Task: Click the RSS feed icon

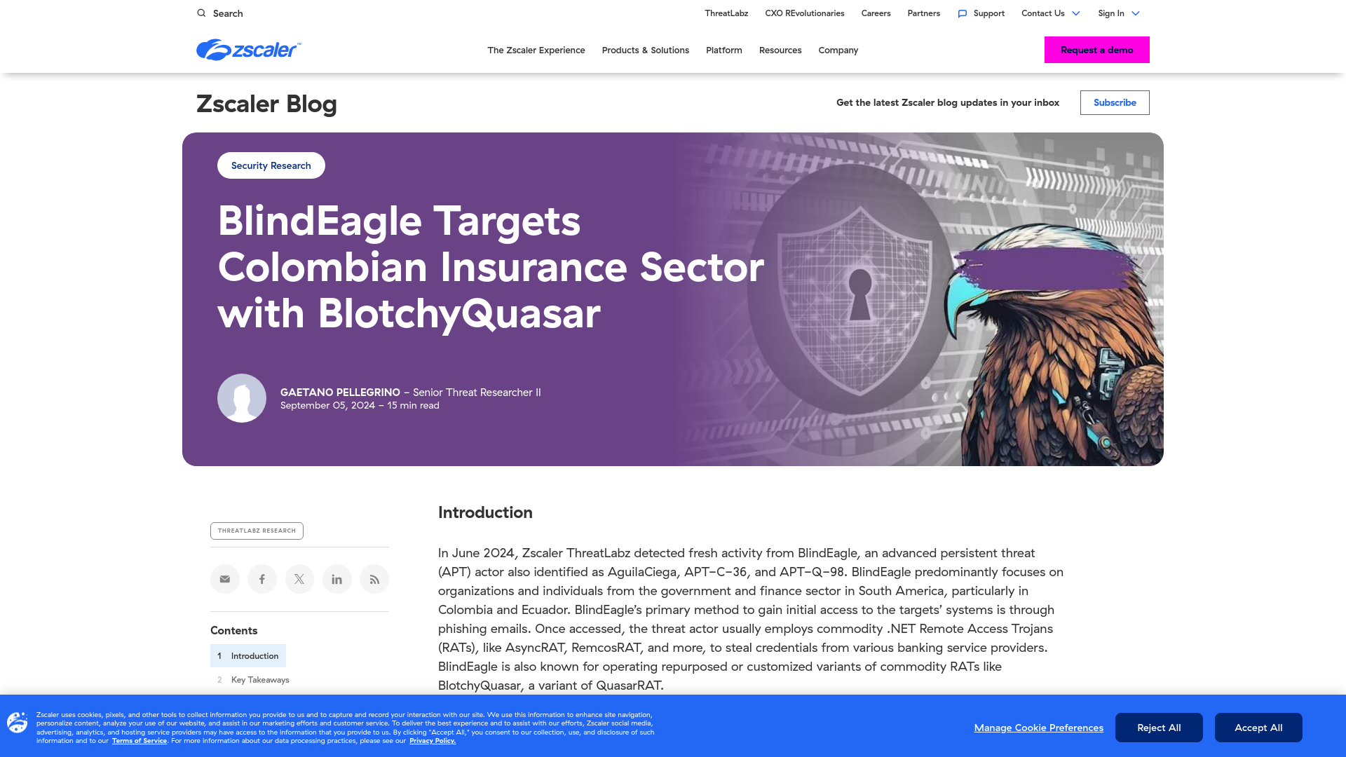Action: pos(374,578)
